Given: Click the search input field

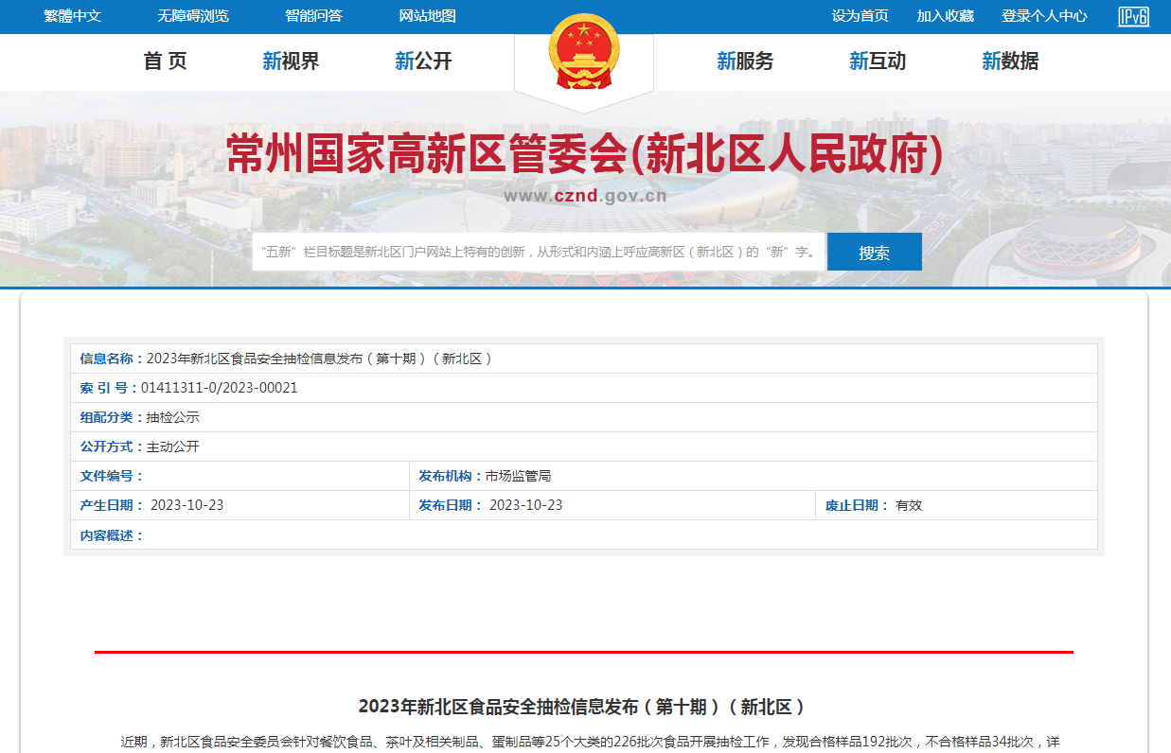Looking at the screenshot, I should coord(538,253).
